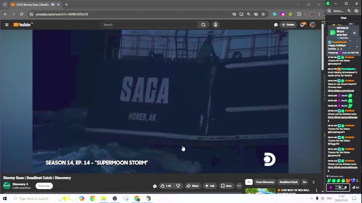
Task: Click the Create button on YouTube
Action: [x=288, y=25]
